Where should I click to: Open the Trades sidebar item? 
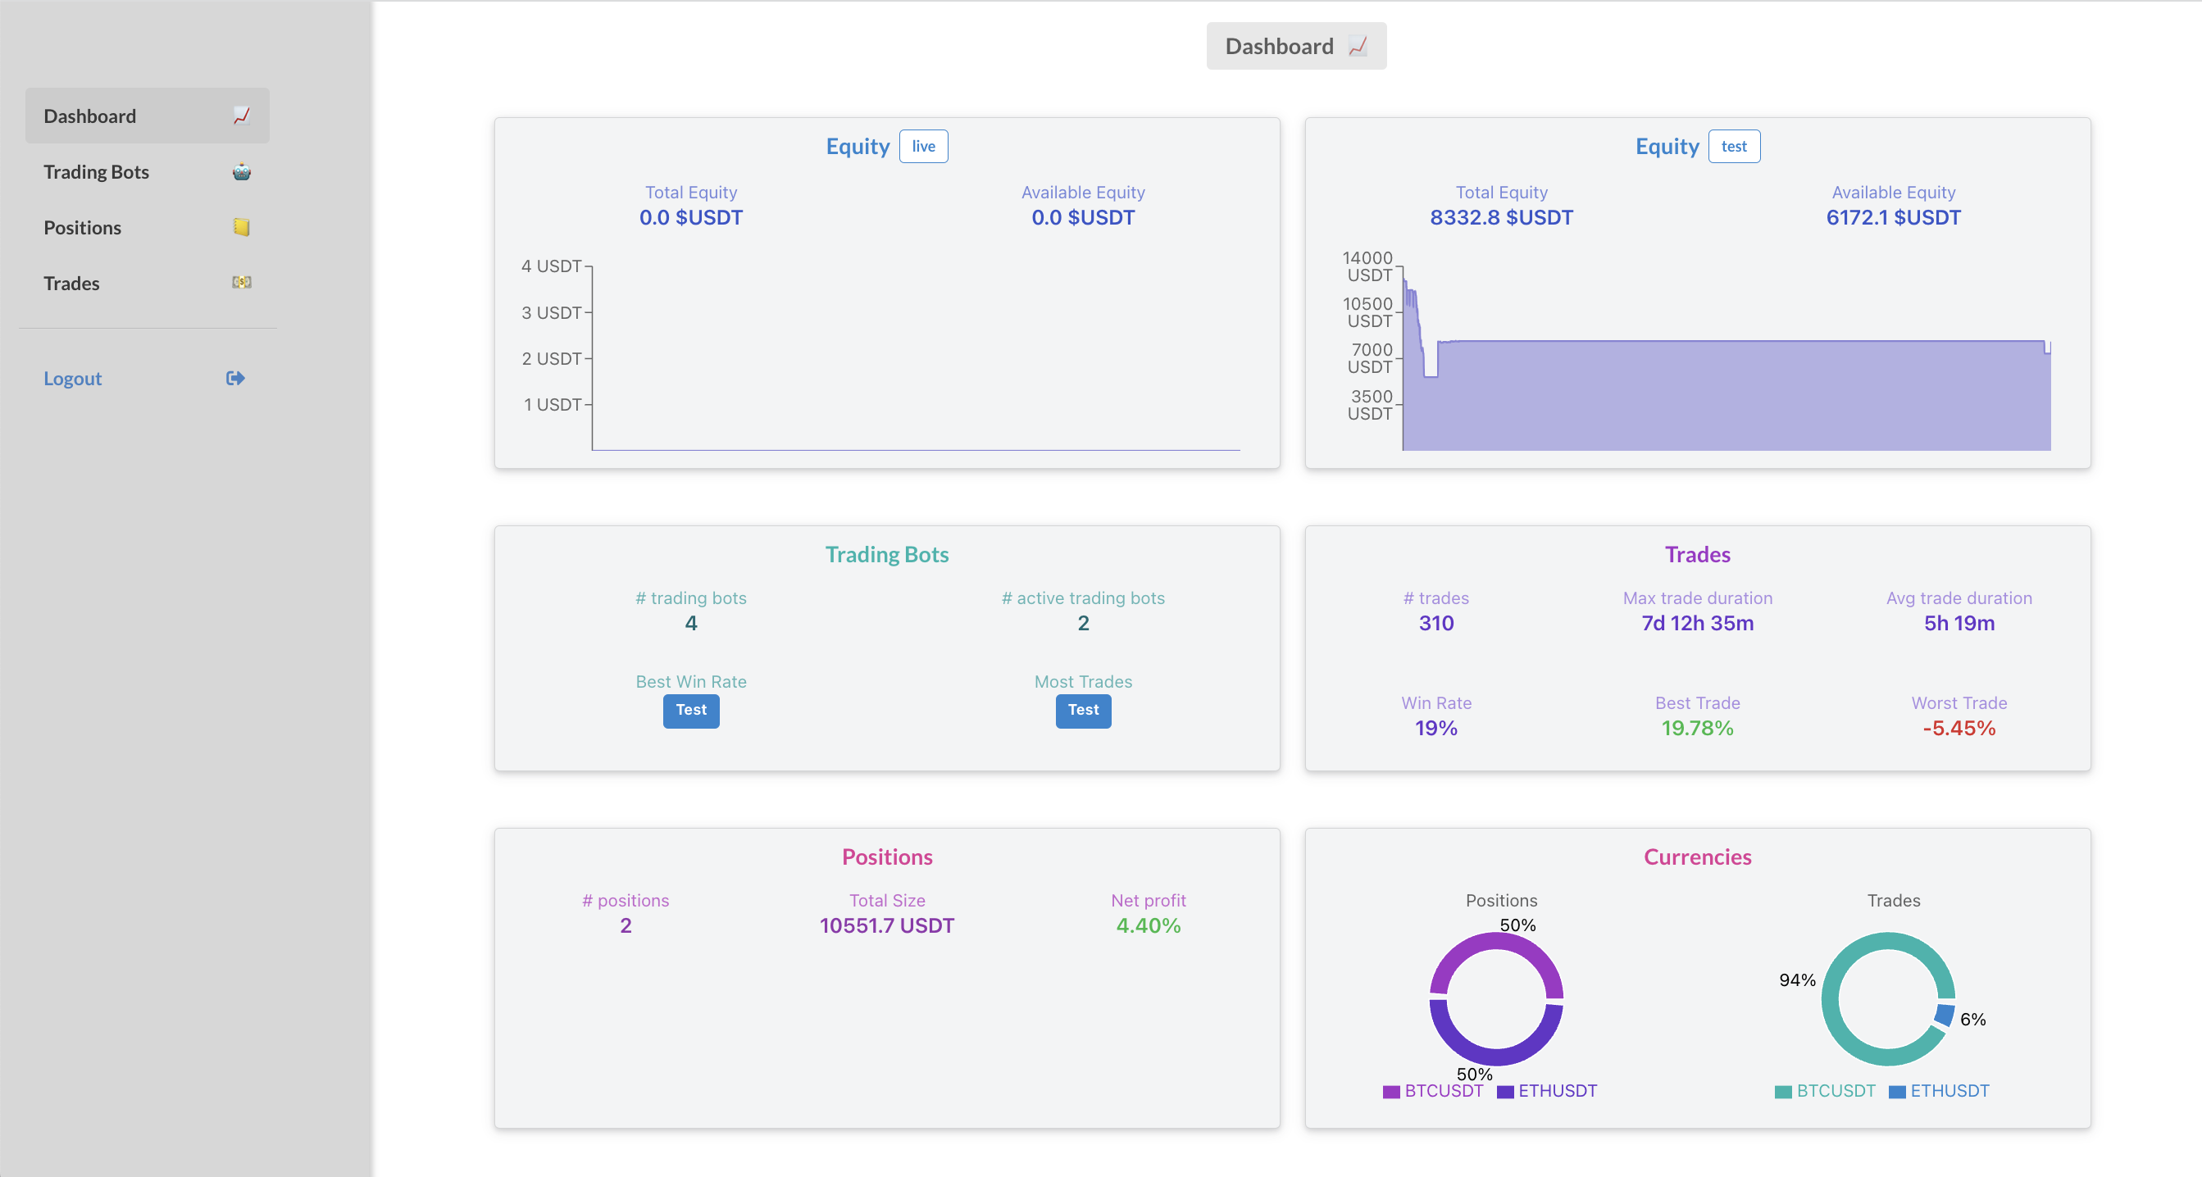click(72, 283)
